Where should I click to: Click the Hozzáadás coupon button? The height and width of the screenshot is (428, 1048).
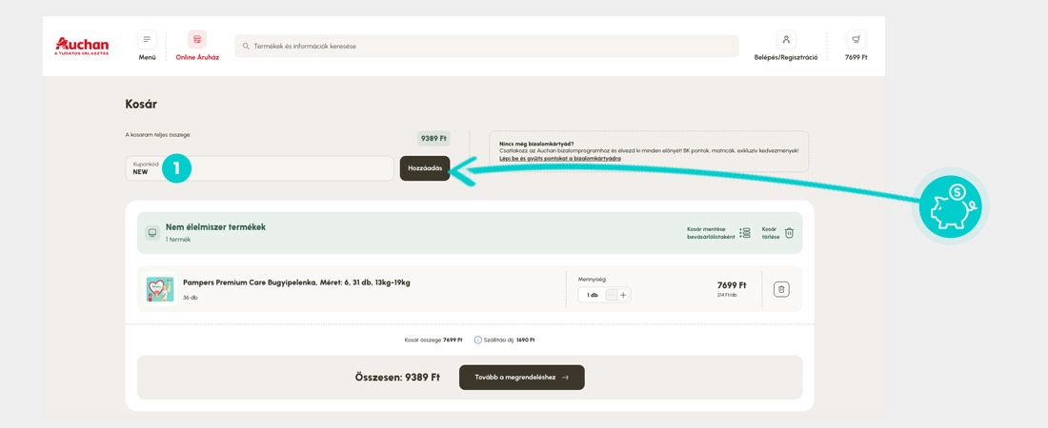pos(425,168)
